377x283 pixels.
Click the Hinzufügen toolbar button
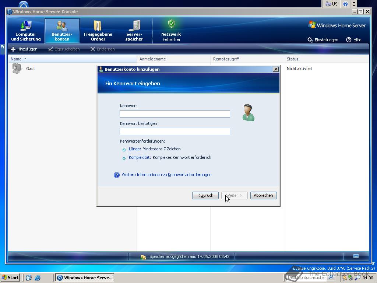[24, 49]
